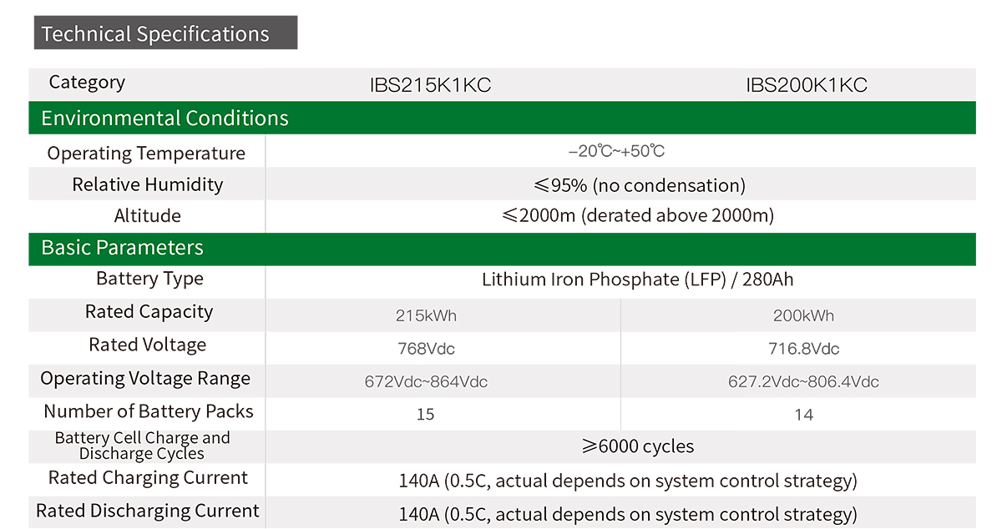
Task: Select the ≥6000 cycles value
Action: coord(638,446)
